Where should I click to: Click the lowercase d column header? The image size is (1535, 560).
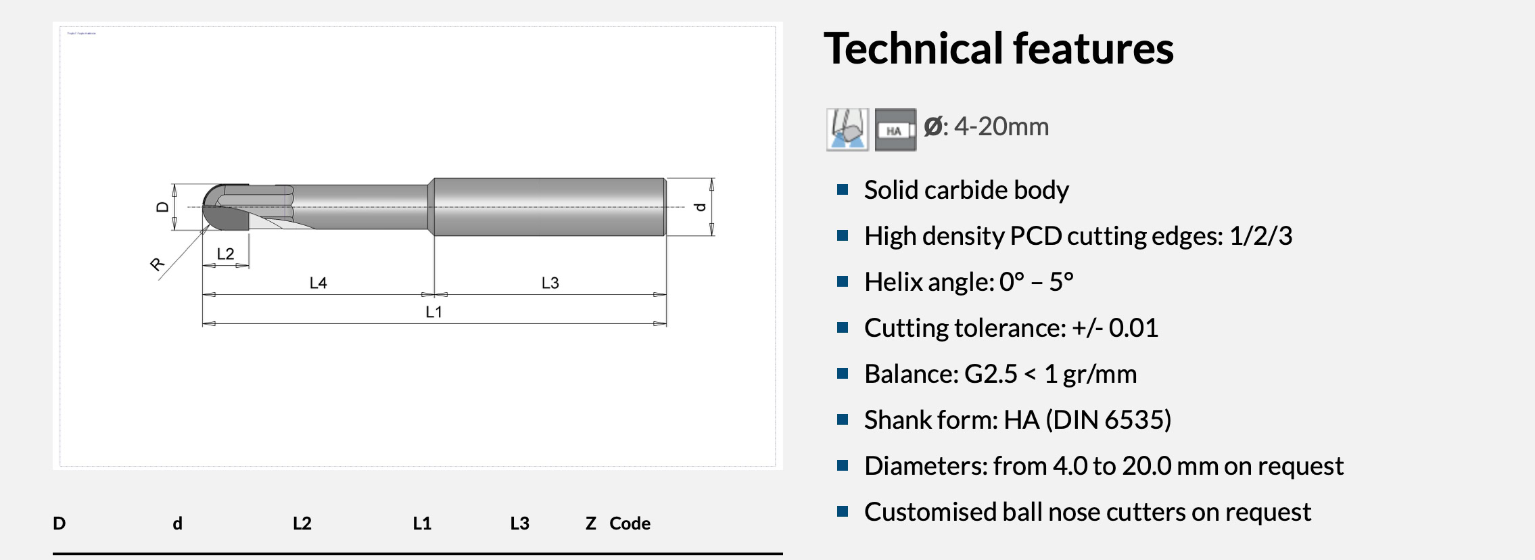click(177, 523)
